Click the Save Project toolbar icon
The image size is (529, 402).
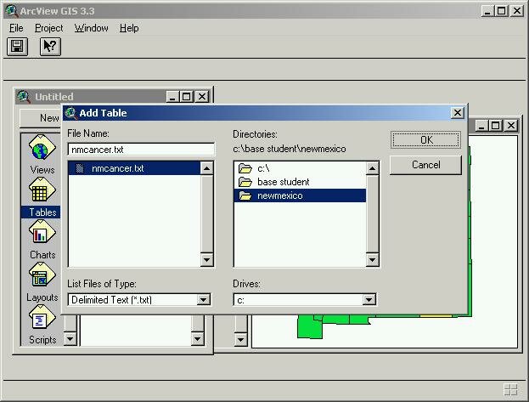[17, 46]
